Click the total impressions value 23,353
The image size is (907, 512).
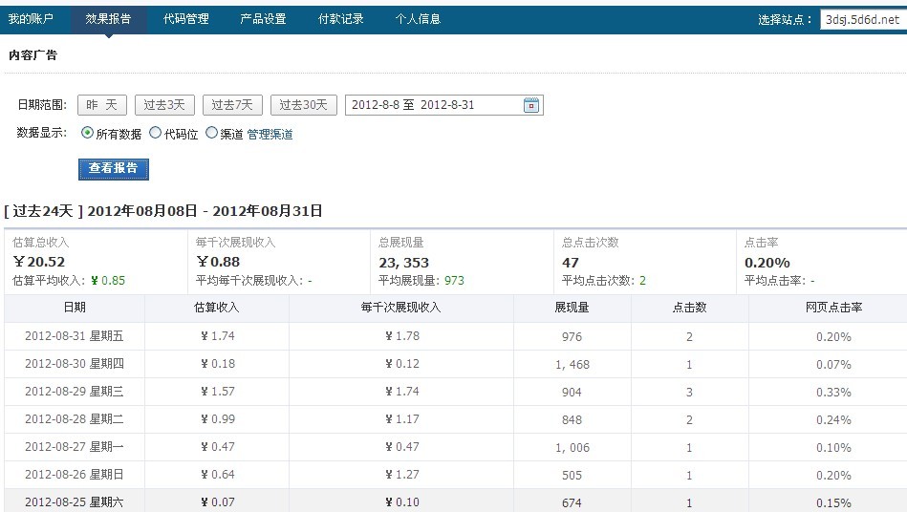tap(403, 263)
